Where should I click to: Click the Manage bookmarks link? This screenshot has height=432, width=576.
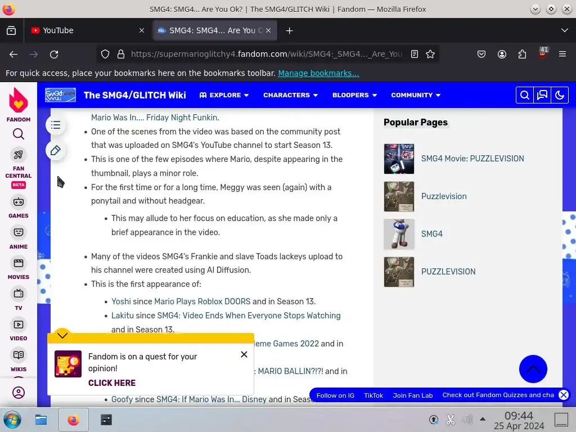318,73
